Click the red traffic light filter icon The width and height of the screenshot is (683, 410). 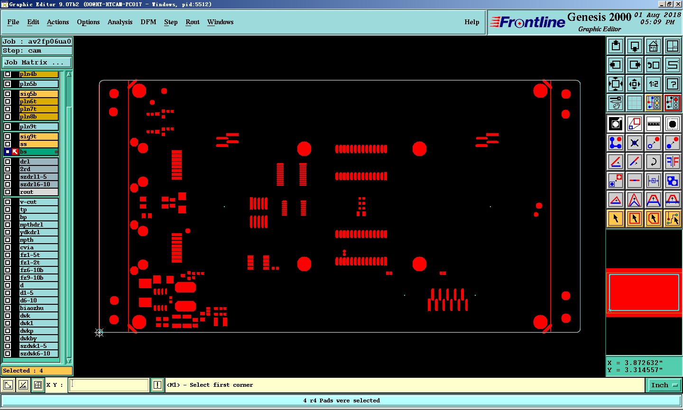pyautogui.click(x=673, y=102)
